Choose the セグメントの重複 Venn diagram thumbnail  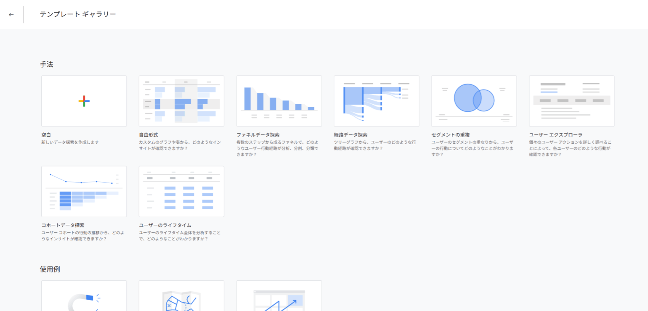474,101
